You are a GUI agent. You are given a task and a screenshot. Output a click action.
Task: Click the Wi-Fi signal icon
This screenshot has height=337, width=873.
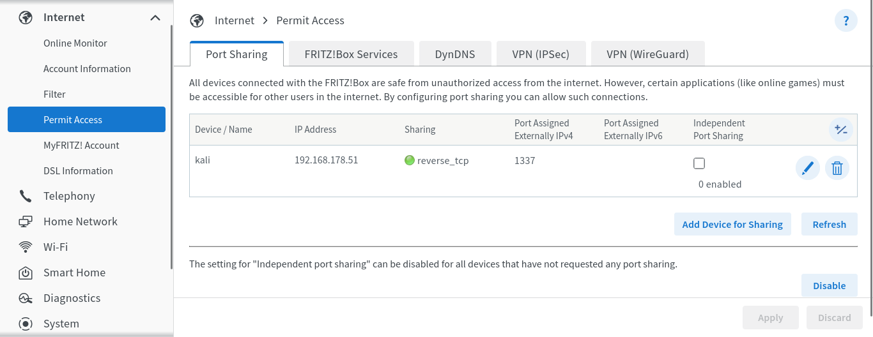(26, 247)
